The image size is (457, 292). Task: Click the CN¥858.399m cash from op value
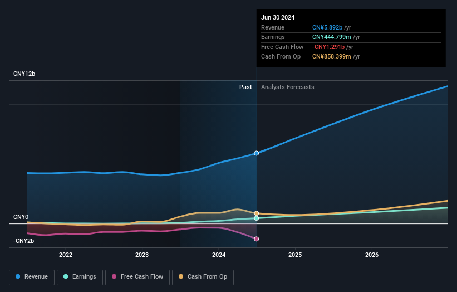click(x=331, y=57)
